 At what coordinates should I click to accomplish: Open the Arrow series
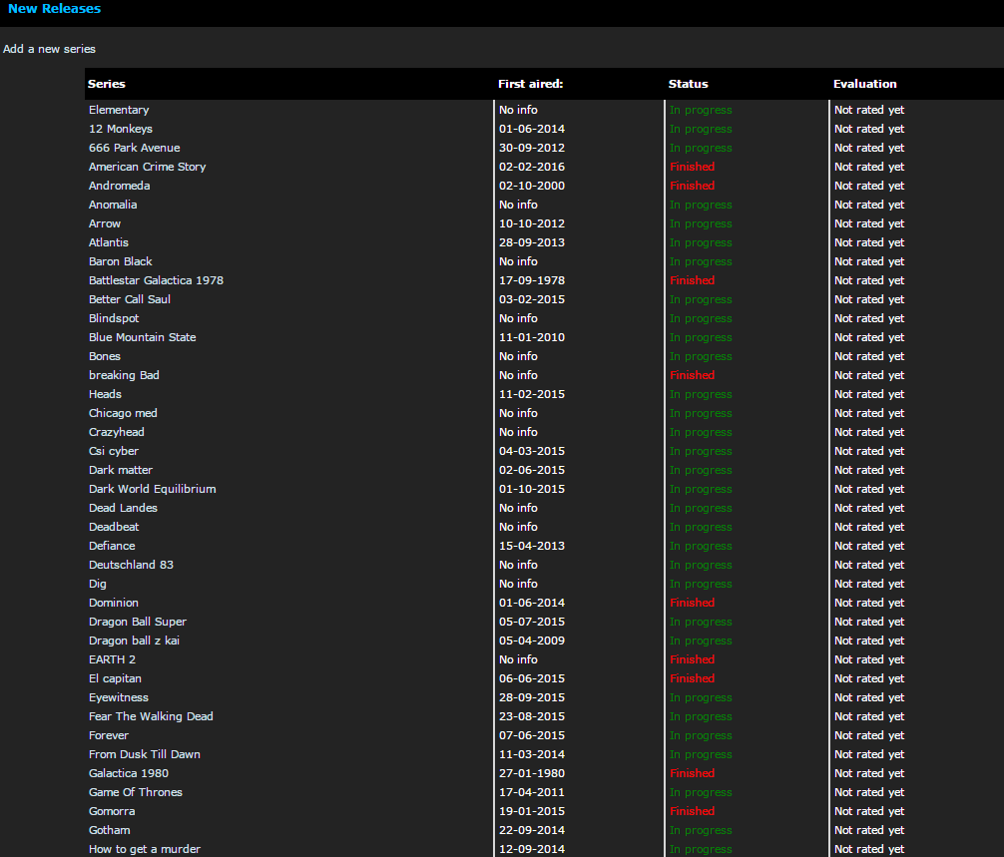coord(105,223)
